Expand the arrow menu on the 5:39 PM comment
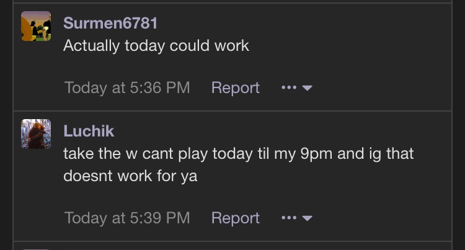This screenshot has height=250, width=465. [x=308, y=218]
